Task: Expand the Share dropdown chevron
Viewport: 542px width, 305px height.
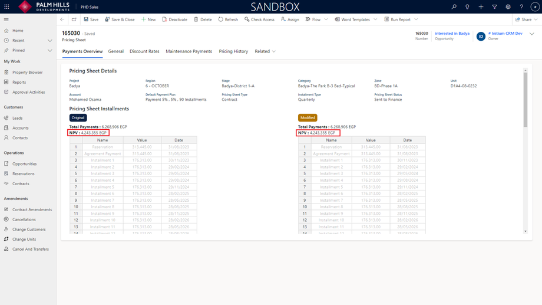Action: (x=536, y=19)
